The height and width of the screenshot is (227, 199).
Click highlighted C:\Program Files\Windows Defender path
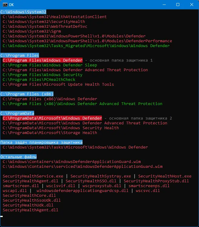43,60
